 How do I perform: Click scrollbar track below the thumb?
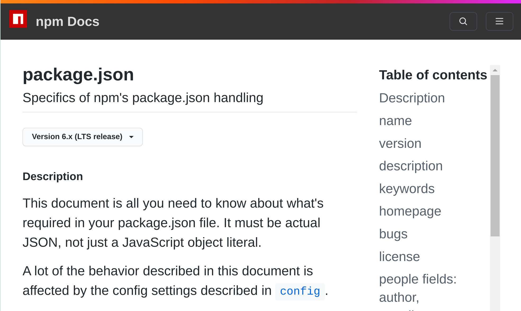(495, 272)
